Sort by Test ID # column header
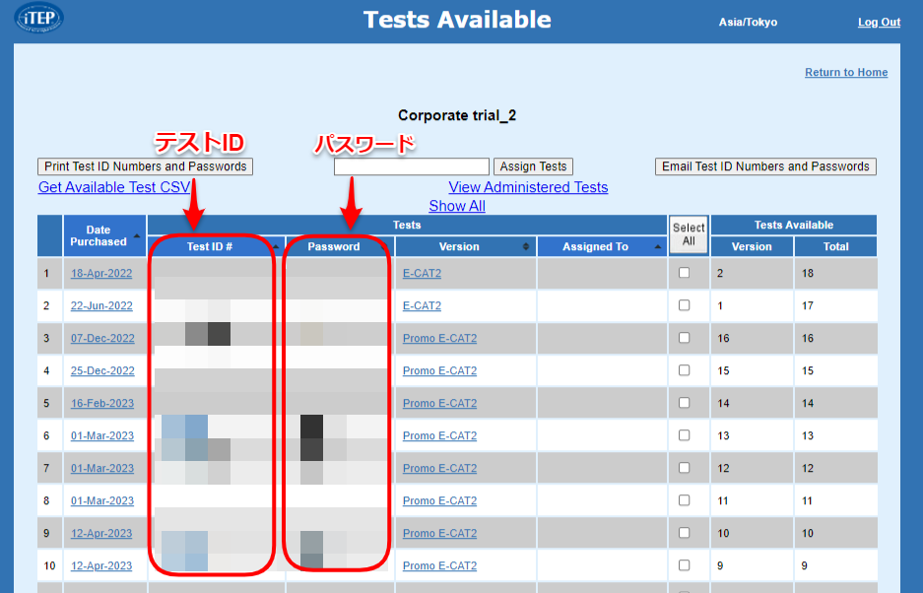Image resolution: width=923 pixels, height=593 pixels. tap(216, 246)
